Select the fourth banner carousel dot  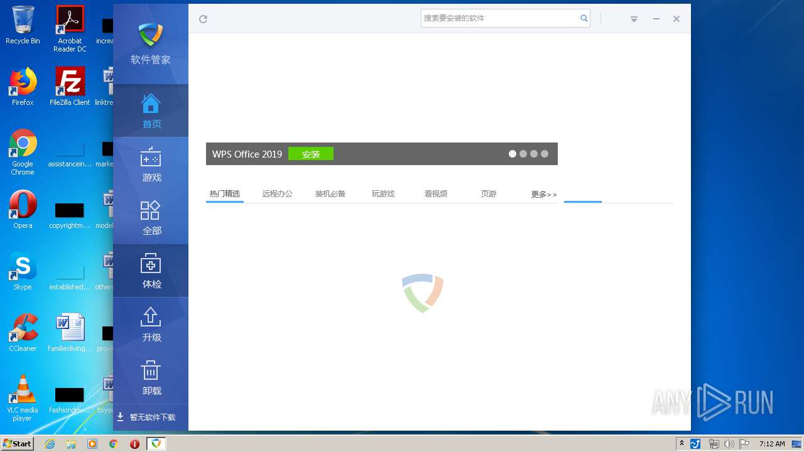(545, 154)
